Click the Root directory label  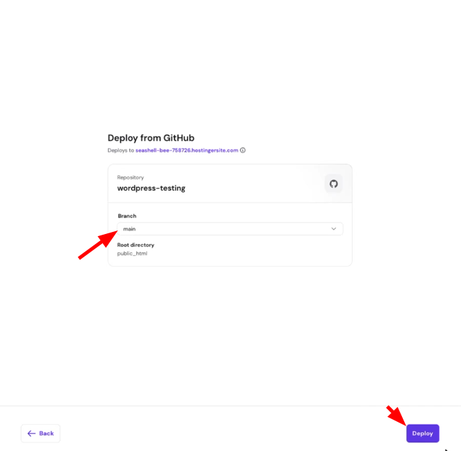point(136,245)
